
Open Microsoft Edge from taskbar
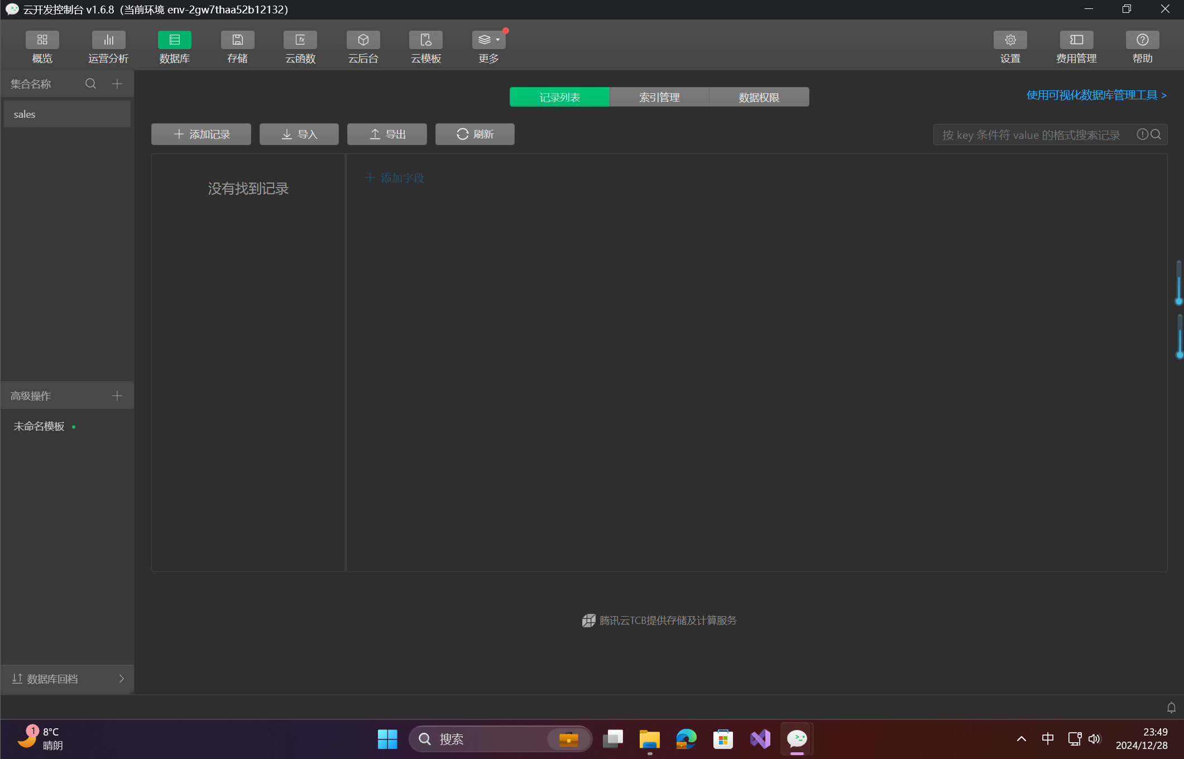click(x=686, y=739)
